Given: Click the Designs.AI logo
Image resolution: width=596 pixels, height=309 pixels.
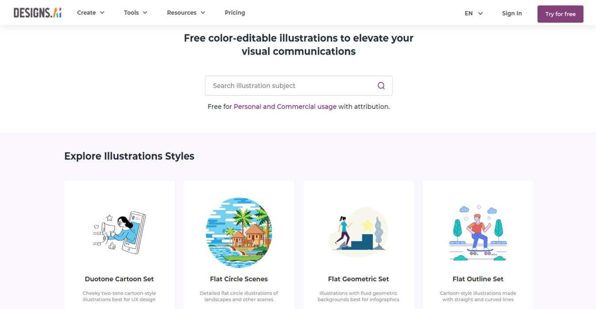Looking at the screenshot, I should [38, 13].
